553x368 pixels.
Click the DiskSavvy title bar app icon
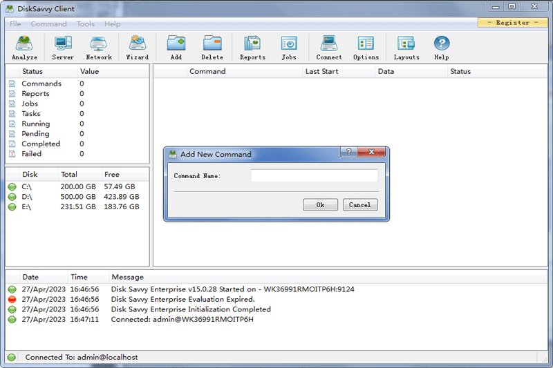tap(10, 8)
